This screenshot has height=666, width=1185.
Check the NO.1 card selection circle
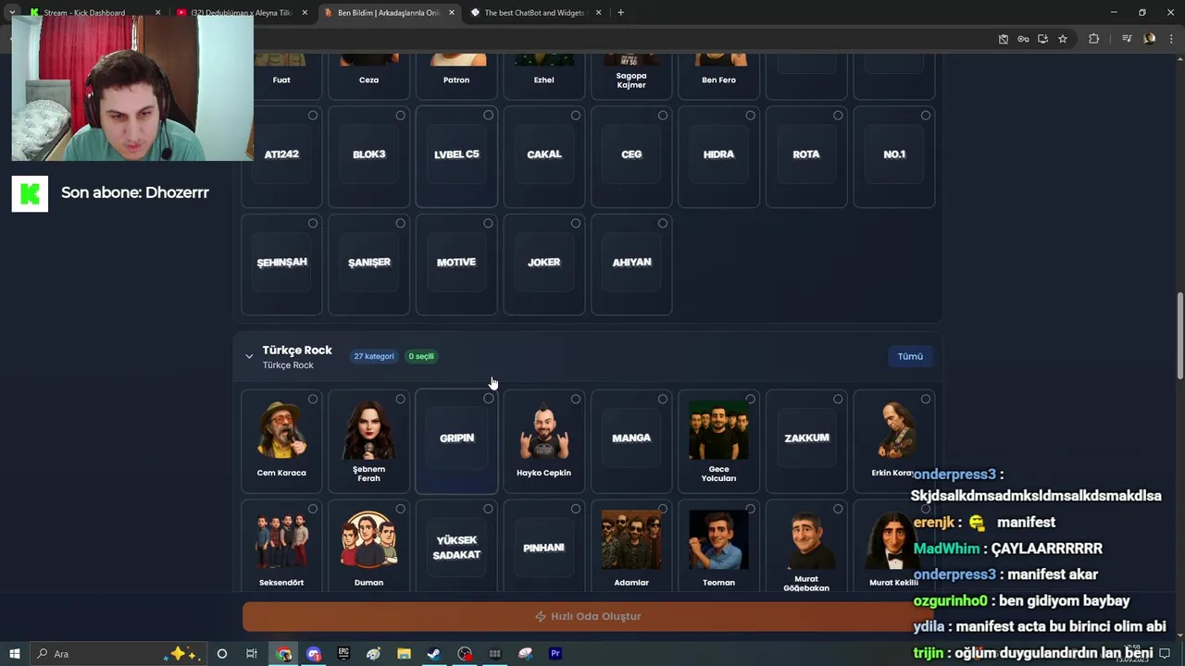point(925,116)
